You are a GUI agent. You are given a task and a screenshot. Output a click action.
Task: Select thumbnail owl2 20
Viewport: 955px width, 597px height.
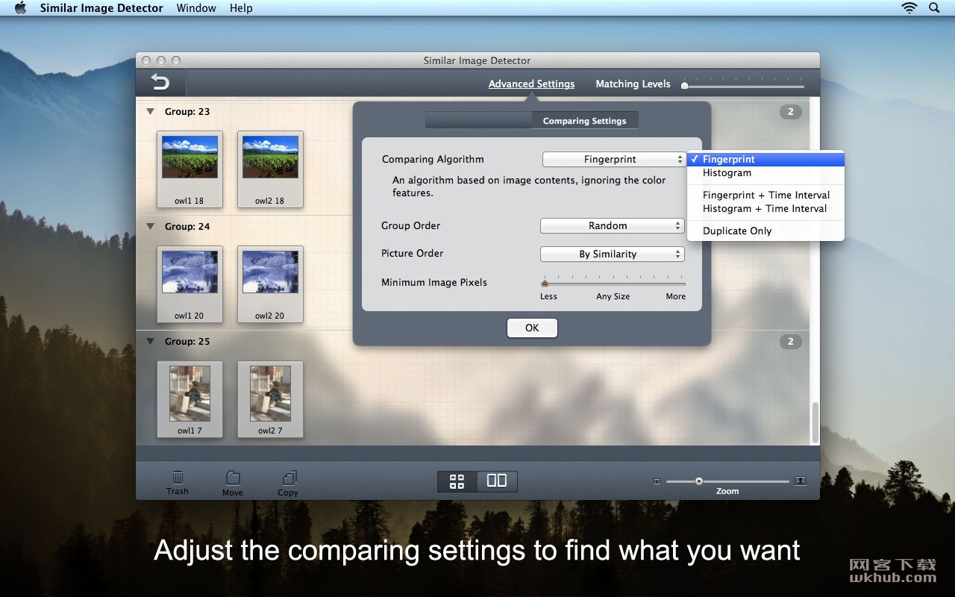(270, 284)
